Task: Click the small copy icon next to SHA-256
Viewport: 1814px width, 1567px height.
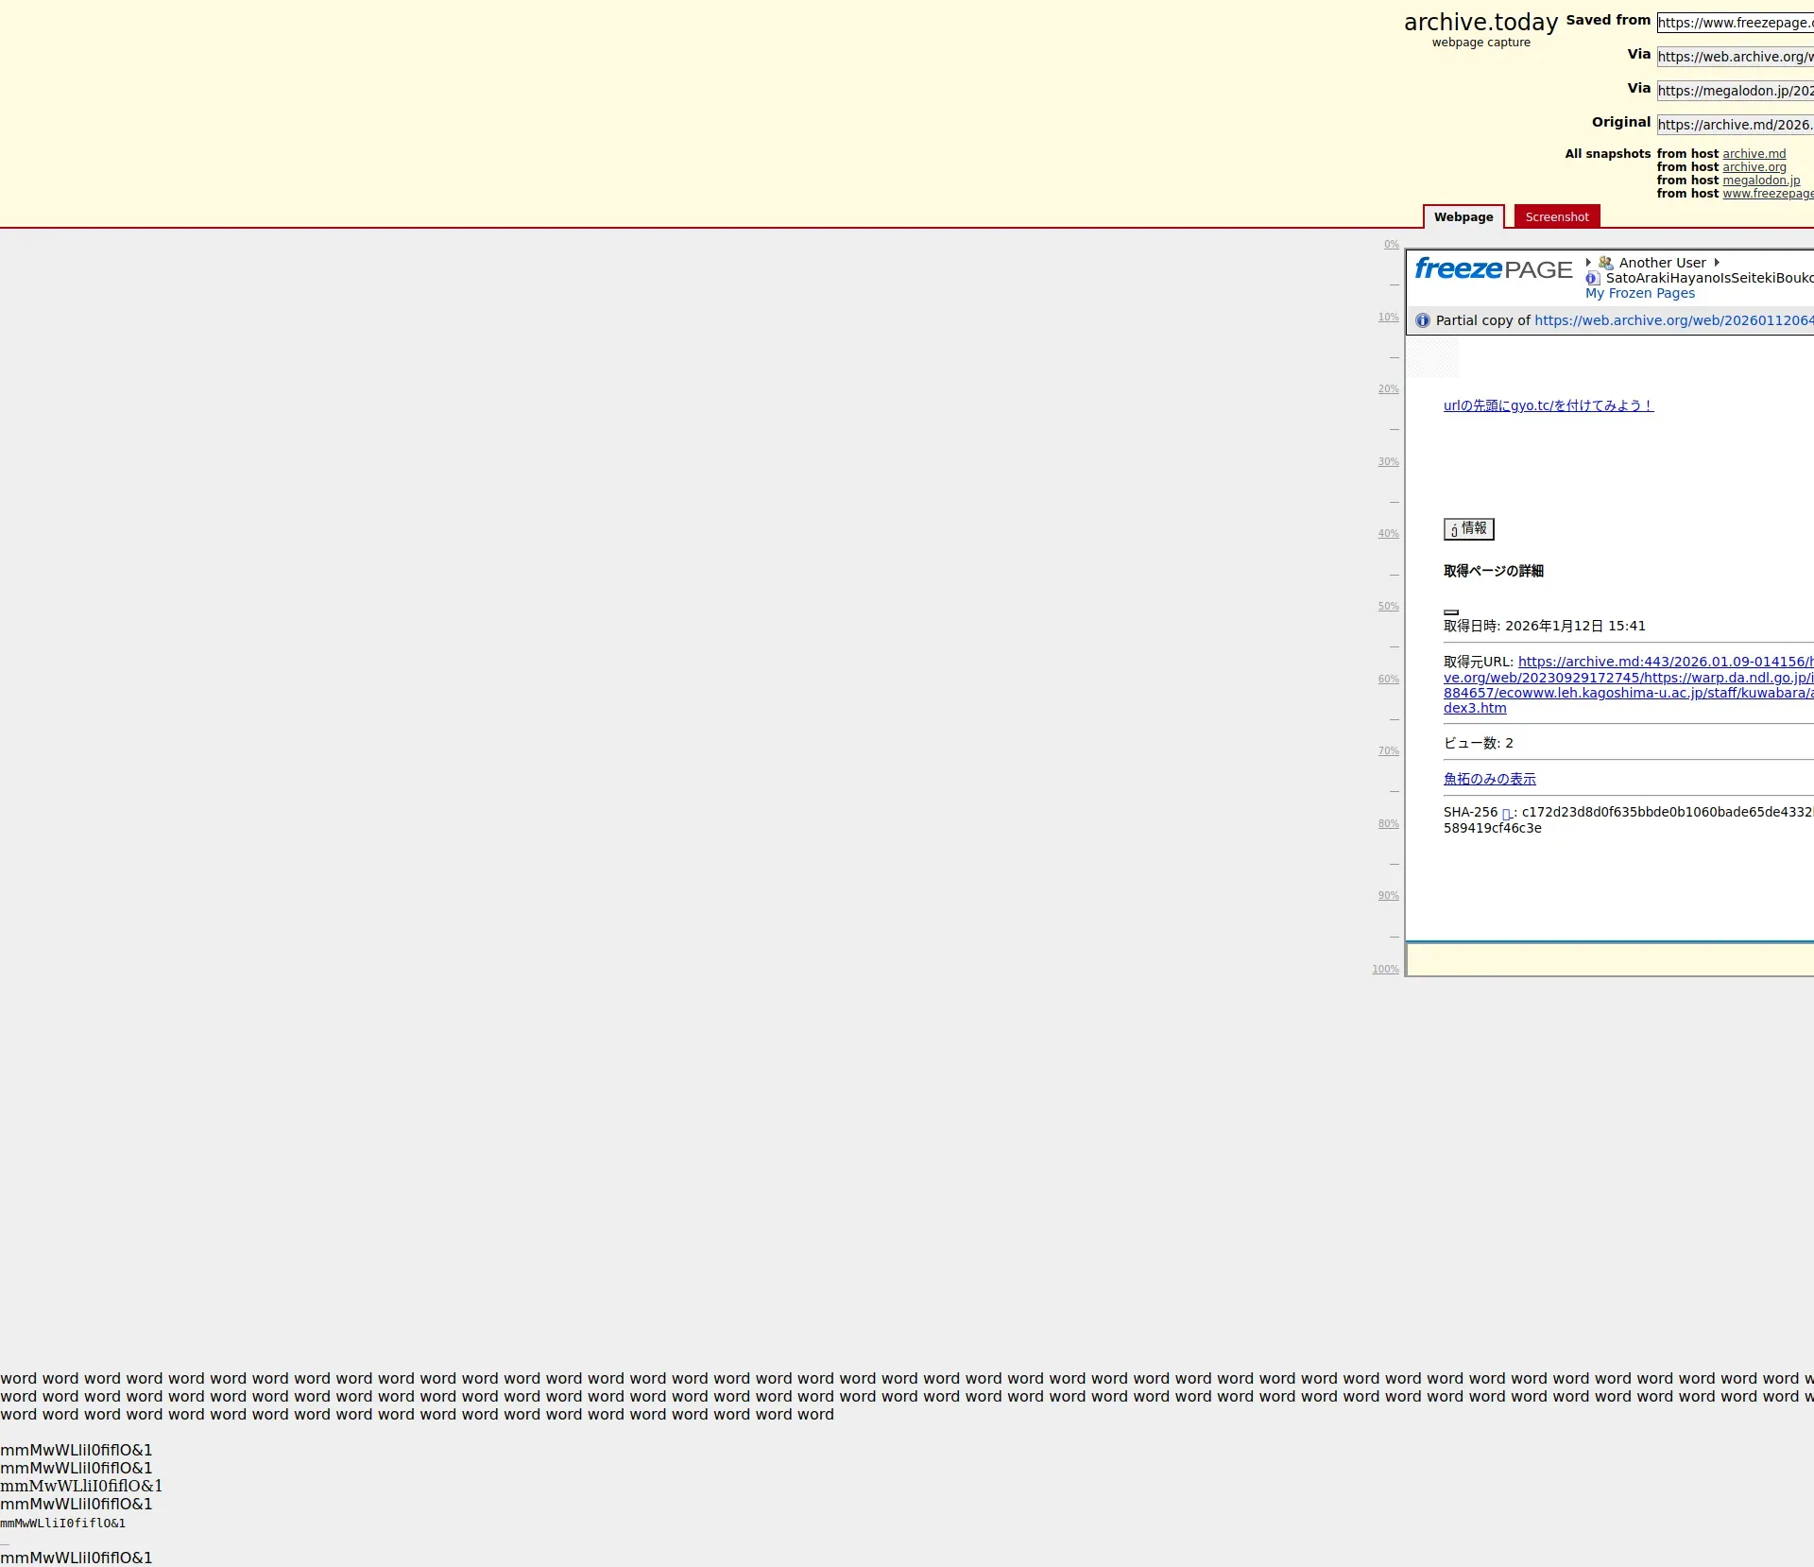Action: [1507, 814]
